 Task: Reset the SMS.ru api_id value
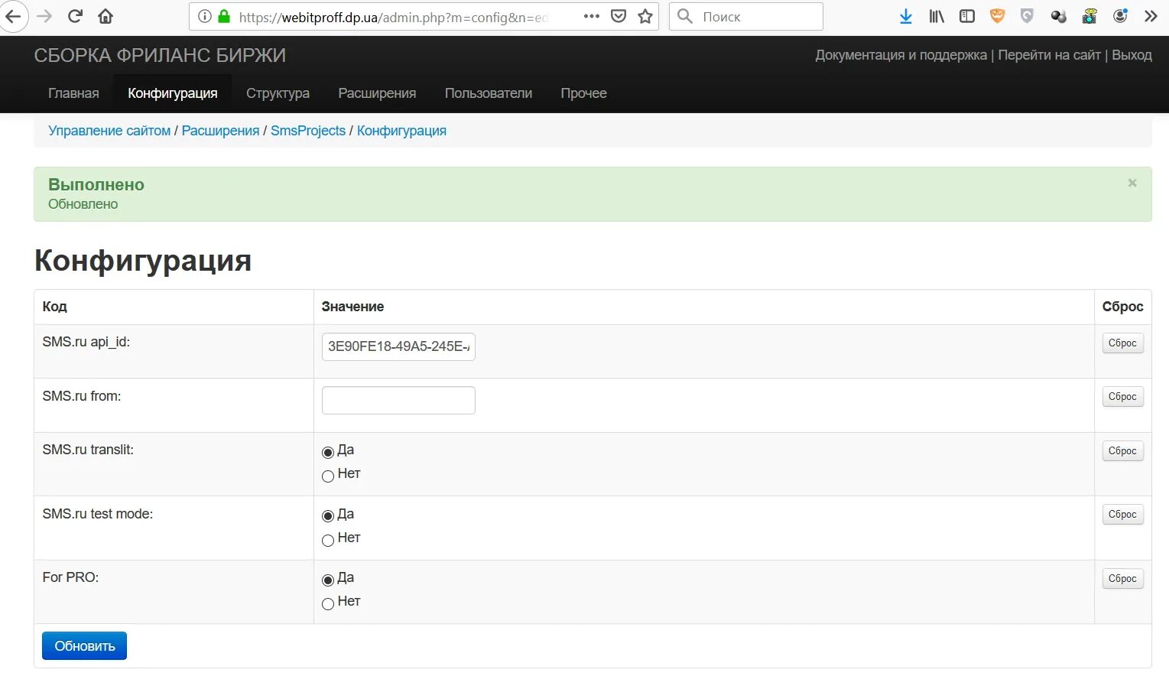point(1122,343)
